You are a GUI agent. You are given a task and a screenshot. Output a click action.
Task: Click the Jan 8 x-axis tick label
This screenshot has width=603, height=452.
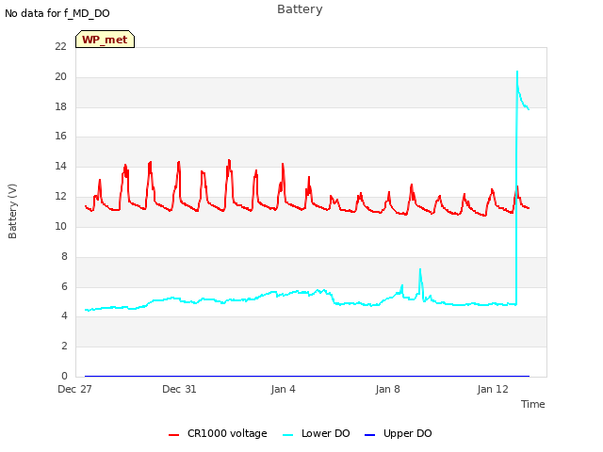(x=387, y=389)
